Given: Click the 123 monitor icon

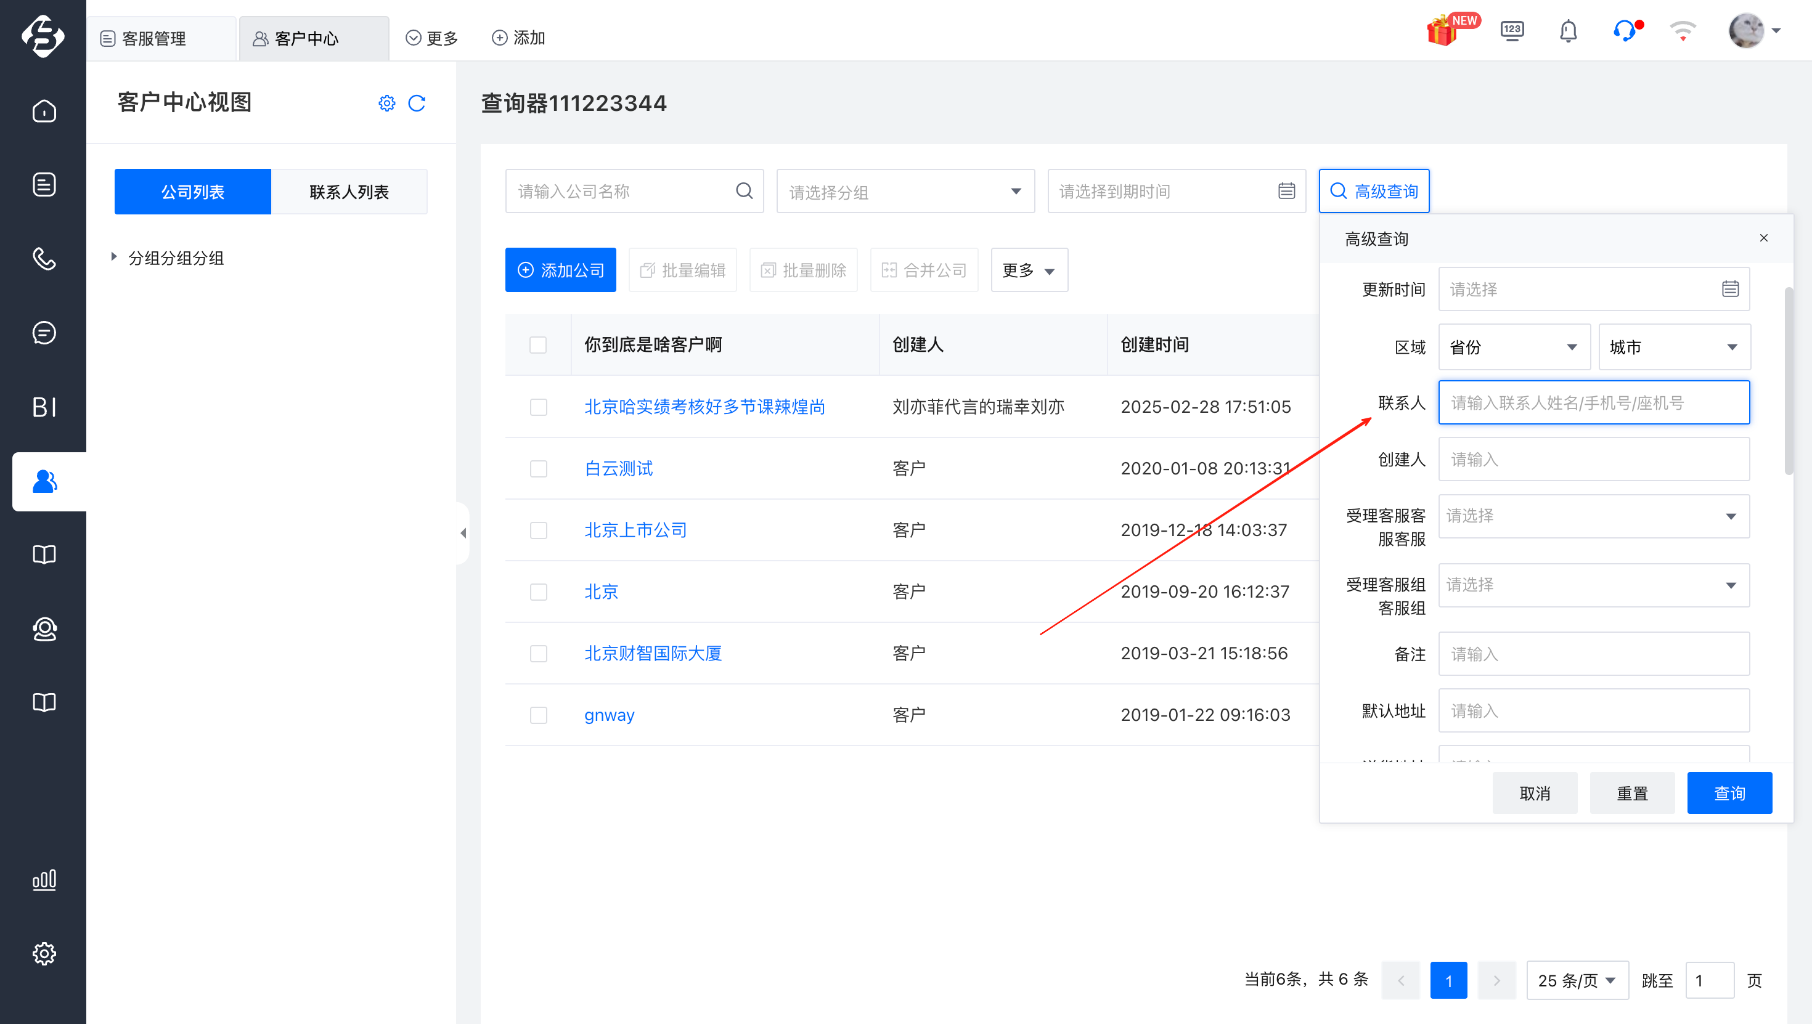Looking at the screenshot, I should pos(1512,31).
